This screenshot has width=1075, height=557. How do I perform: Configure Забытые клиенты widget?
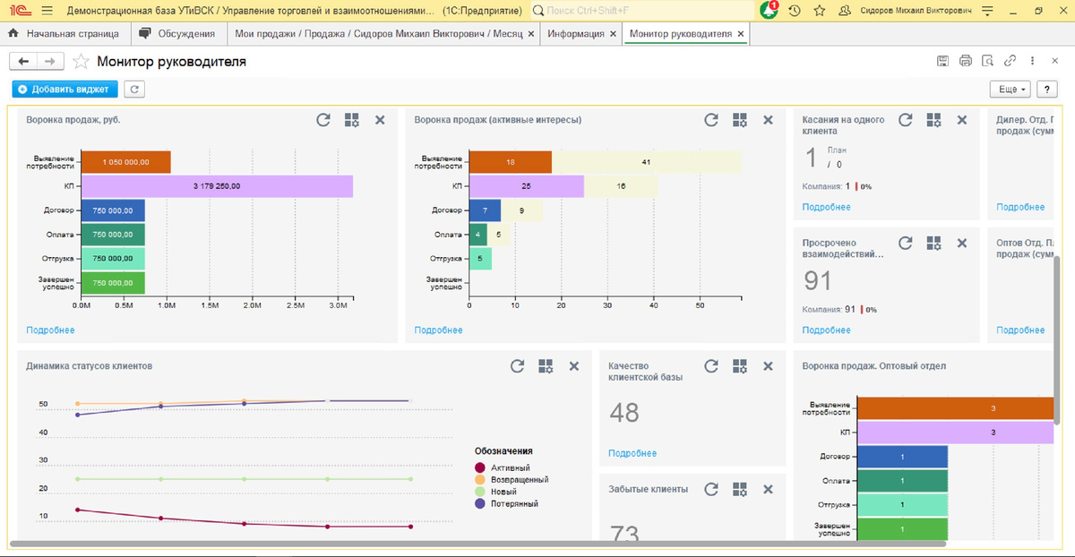740,489
